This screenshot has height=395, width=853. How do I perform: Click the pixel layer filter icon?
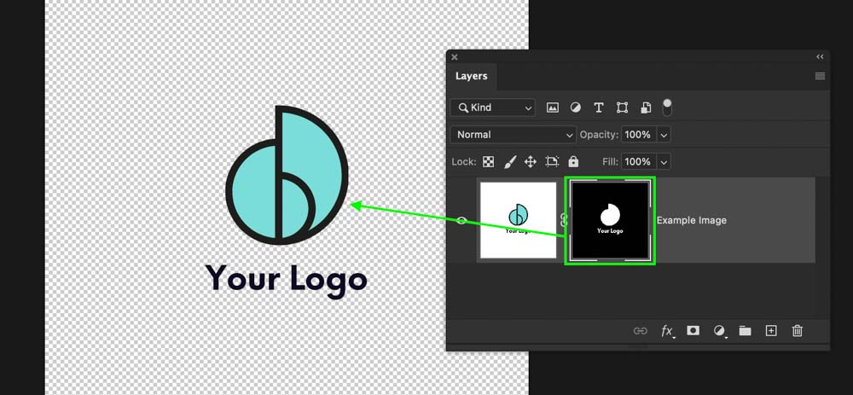[x=553, y=107]
